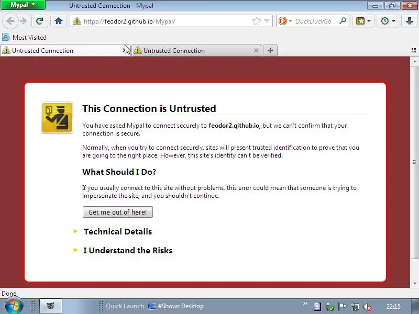Image resolution: width=419 pixels, height=314 pixels.
Task: Open the Most Visited bookmarks folder
Action: click(x=24, y=37)
